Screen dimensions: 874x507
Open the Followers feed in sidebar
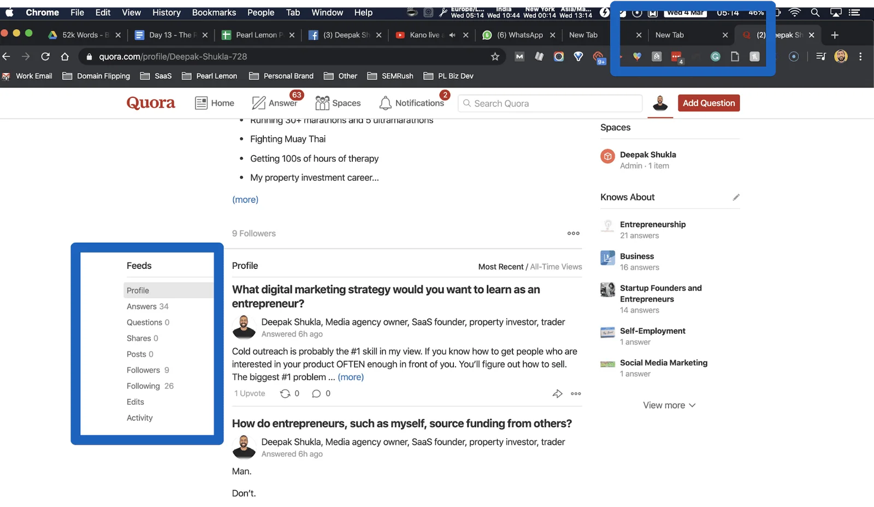tap(148, 370)
